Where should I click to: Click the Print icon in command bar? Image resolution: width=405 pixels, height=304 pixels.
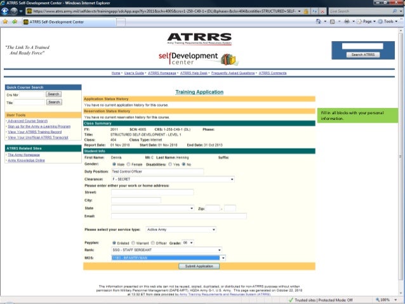pos(347,22)
